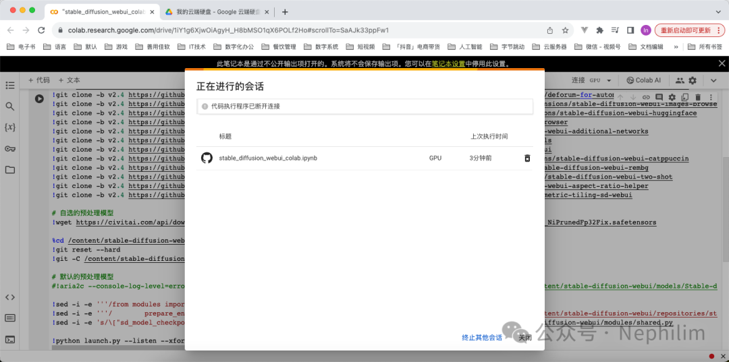The height and width of the screenshot is (362, 729).
Task: Open the secrets key panel
Action: pyautogui.click(x=9, y=148)
